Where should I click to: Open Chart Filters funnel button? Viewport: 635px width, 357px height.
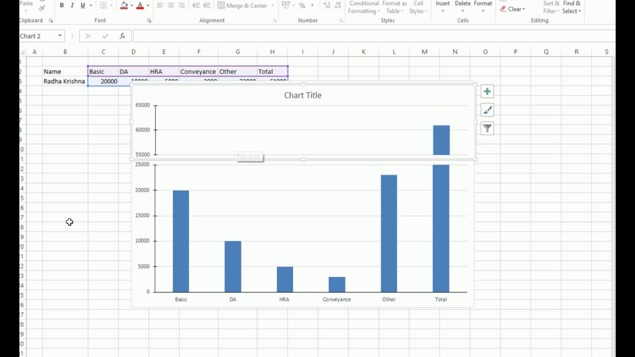coord(487,128)
